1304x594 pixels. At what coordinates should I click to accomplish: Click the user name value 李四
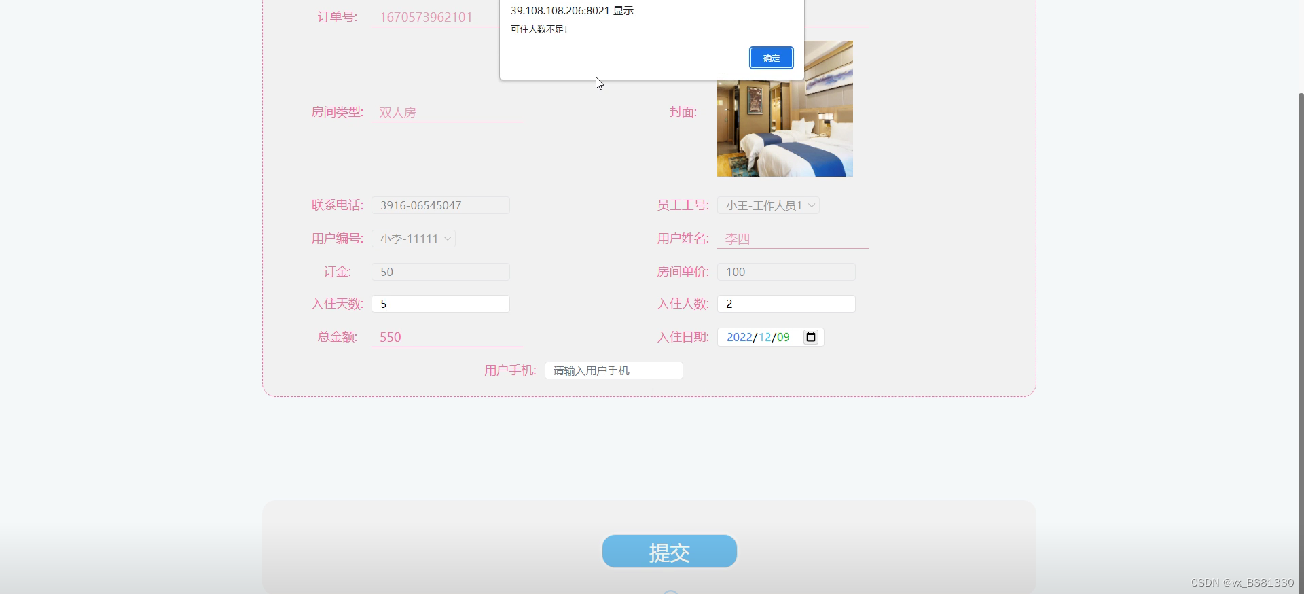[x=737, y=239]
